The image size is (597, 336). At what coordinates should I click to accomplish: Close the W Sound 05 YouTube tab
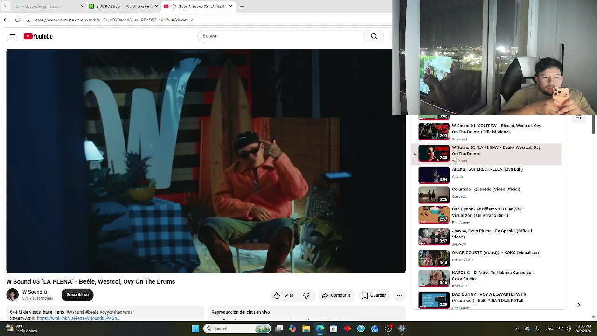[x=230, y=7]
